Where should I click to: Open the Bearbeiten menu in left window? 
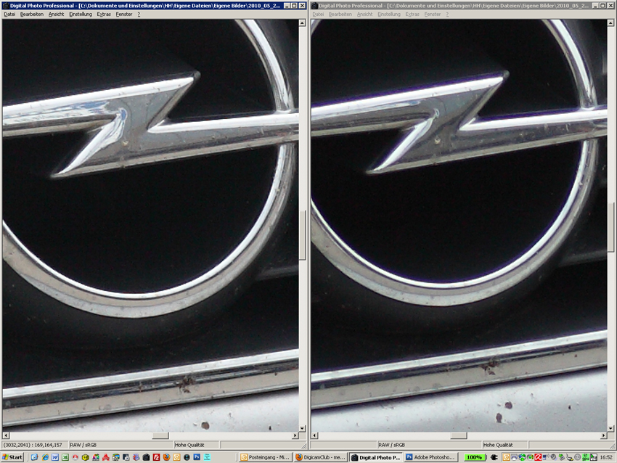pos(31,15)
